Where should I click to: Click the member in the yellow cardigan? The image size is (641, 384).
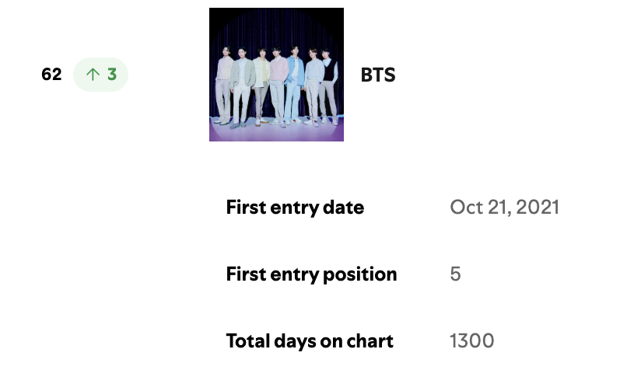(x=261, y=86)
